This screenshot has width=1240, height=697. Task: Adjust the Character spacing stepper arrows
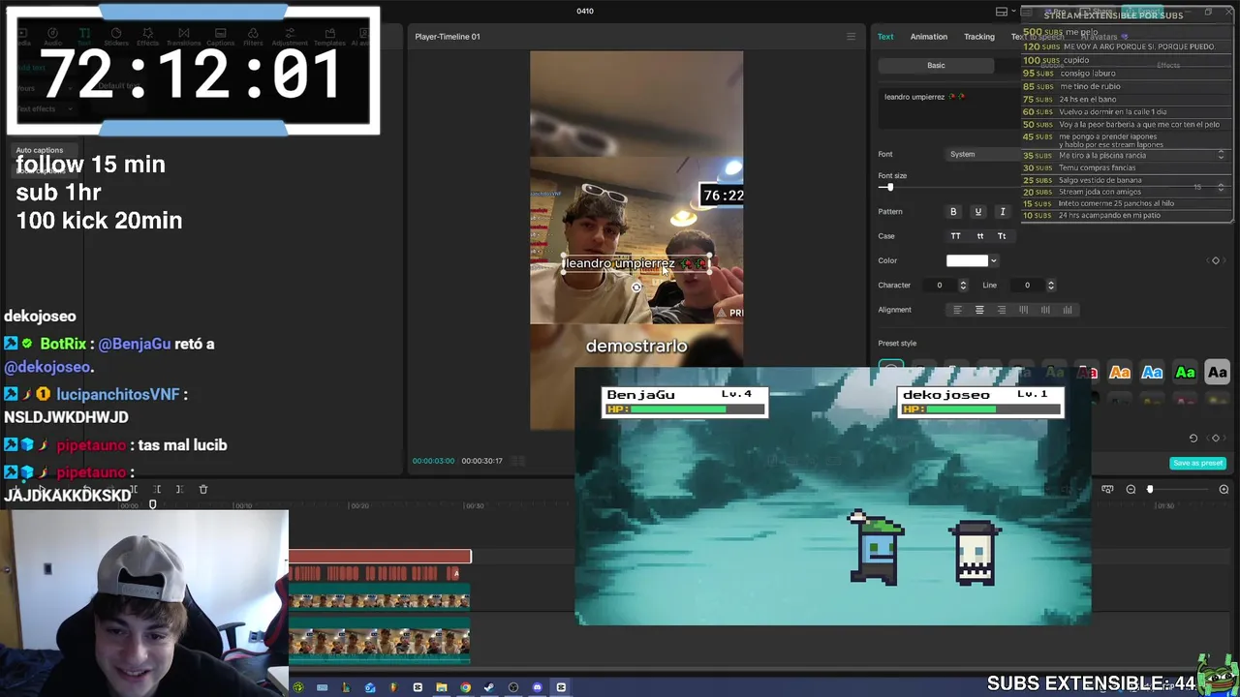pyautogui.click(x=963, y=286)
